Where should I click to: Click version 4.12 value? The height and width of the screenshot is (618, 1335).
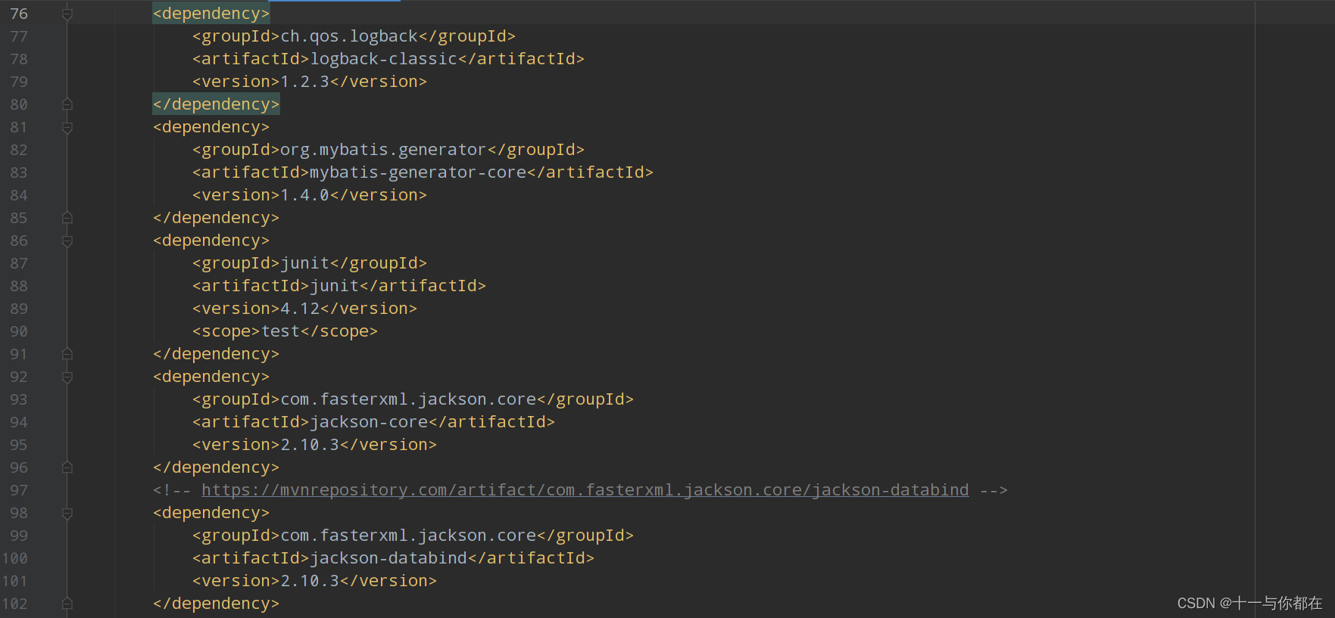[301, 309]
